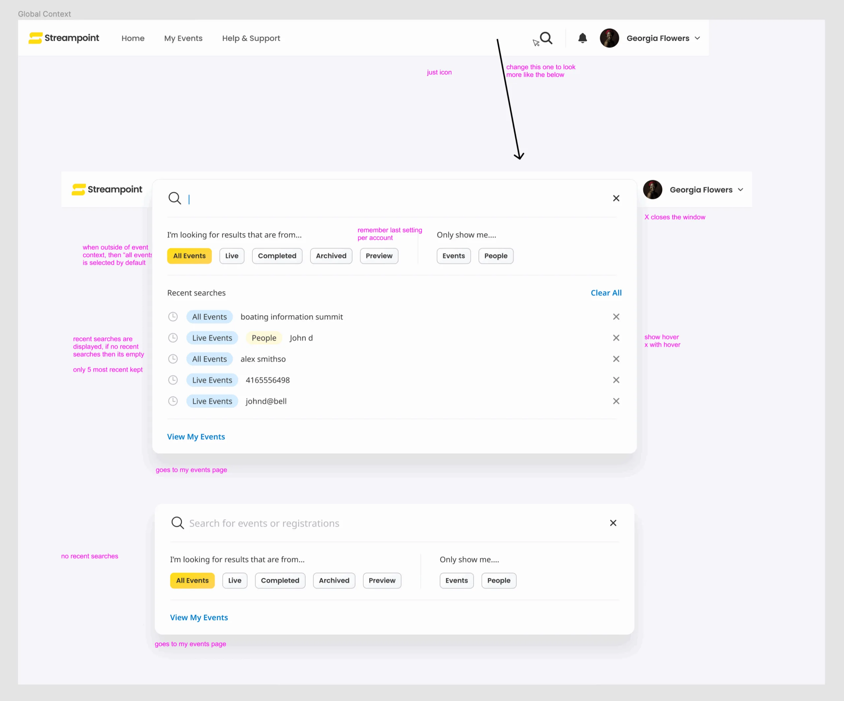Toggle Archived filter in upper search panel
This screenshot has height=701, width=844.
coord(331,256)
